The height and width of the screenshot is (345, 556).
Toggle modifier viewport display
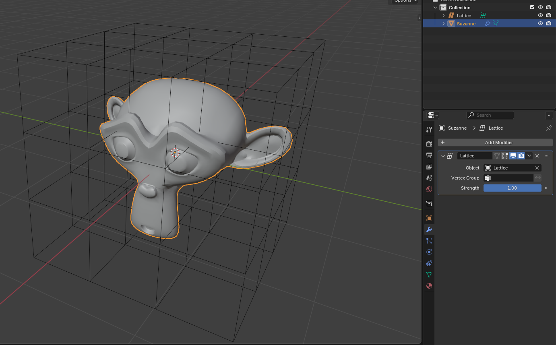(x=513, y=156)
